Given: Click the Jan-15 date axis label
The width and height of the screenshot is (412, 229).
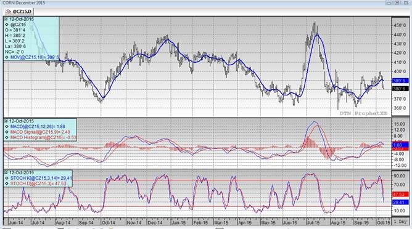Looking at the screenshot, I should 178,223.
